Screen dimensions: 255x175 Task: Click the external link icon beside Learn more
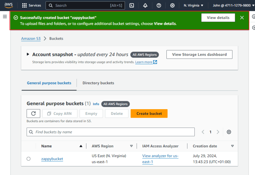pos(155,62)
